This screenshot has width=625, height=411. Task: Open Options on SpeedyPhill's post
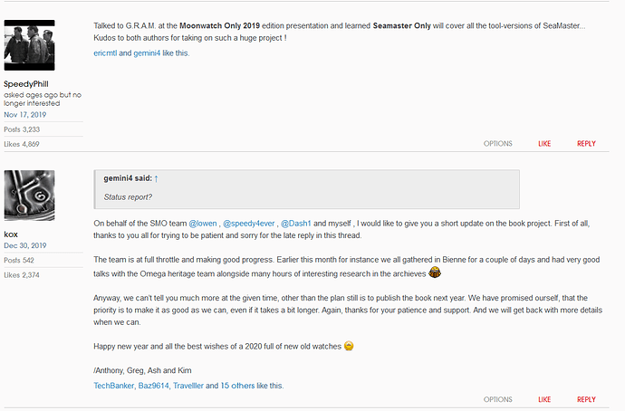pyautogui.click(x=498, y=144)
